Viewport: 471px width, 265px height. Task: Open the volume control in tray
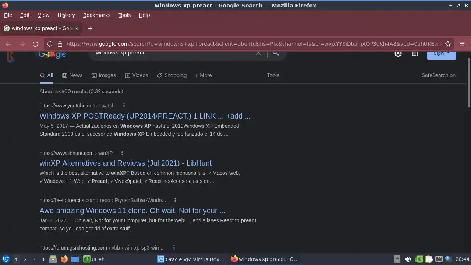pos(408,259)
